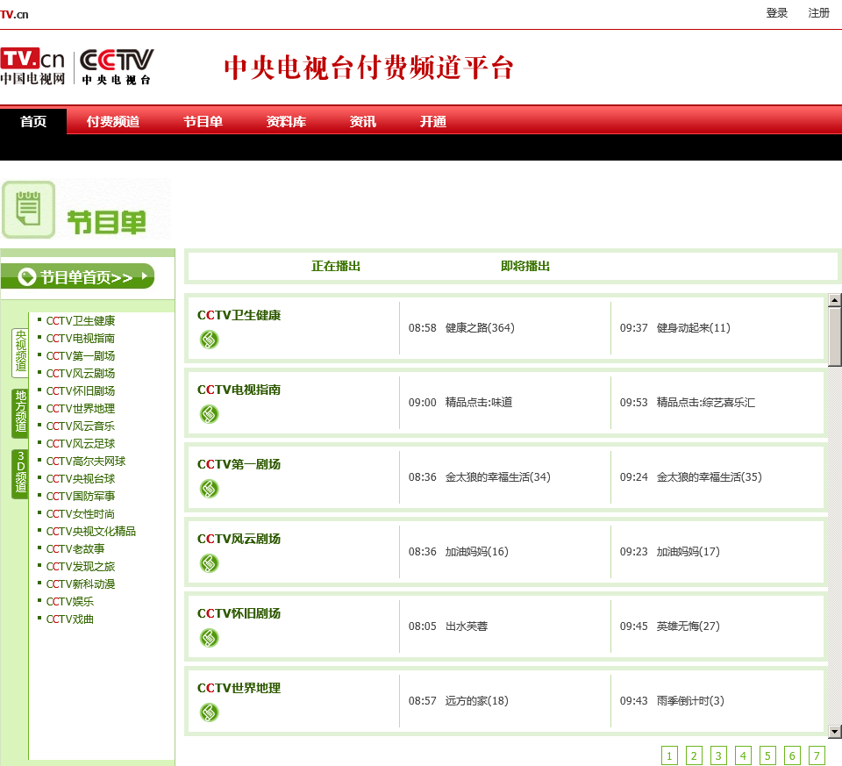Click program 出水芙蓉

(466, 626)
